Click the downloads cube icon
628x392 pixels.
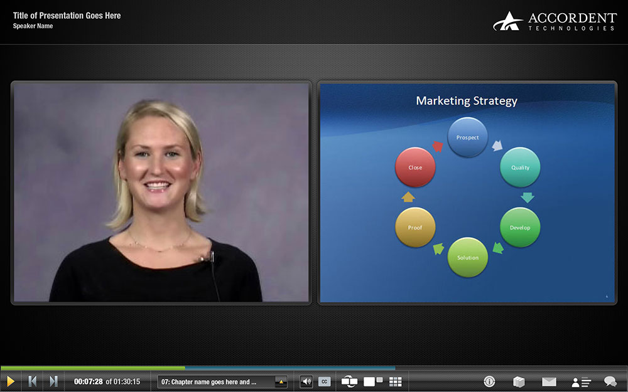[519, 381]
